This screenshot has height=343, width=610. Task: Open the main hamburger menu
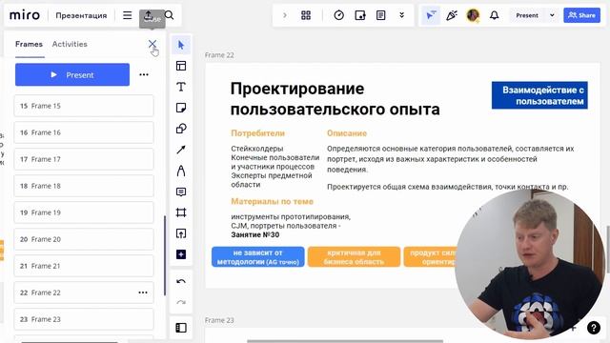point(127,15)
